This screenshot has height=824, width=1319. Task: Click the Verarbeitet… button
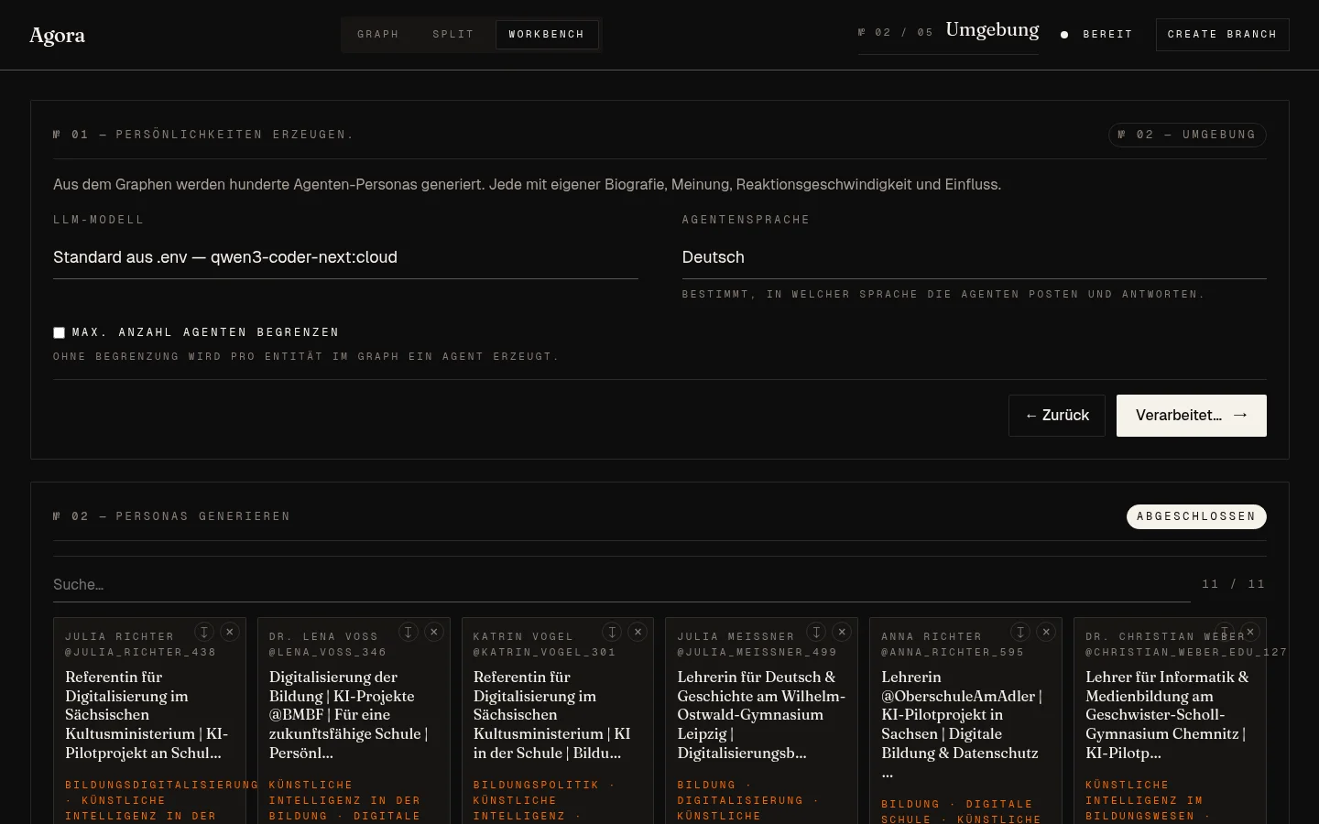pos(1191,416)
